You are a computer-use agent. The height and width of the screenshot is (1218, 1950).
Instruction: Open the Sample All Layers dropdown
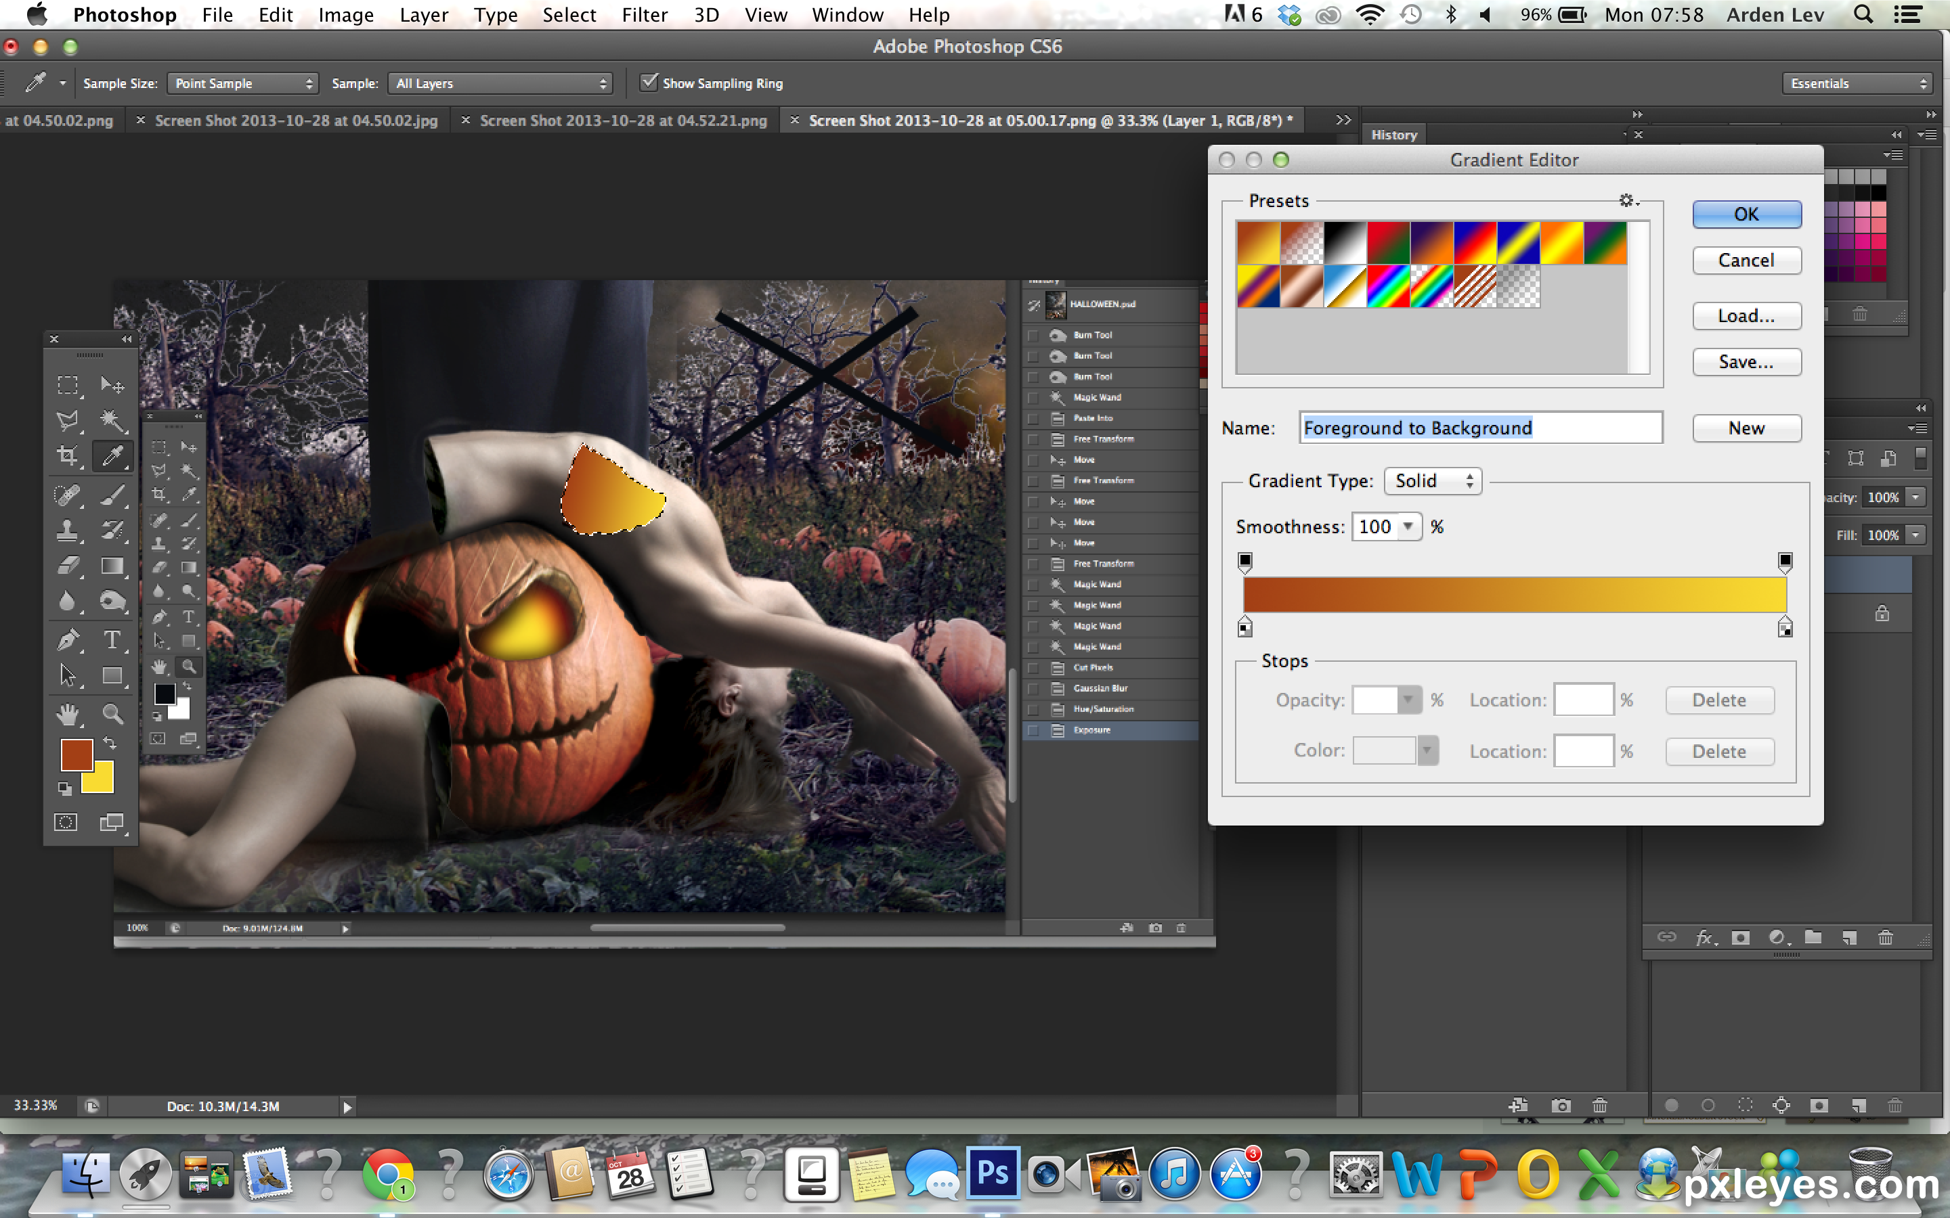(x=500, y=83)
